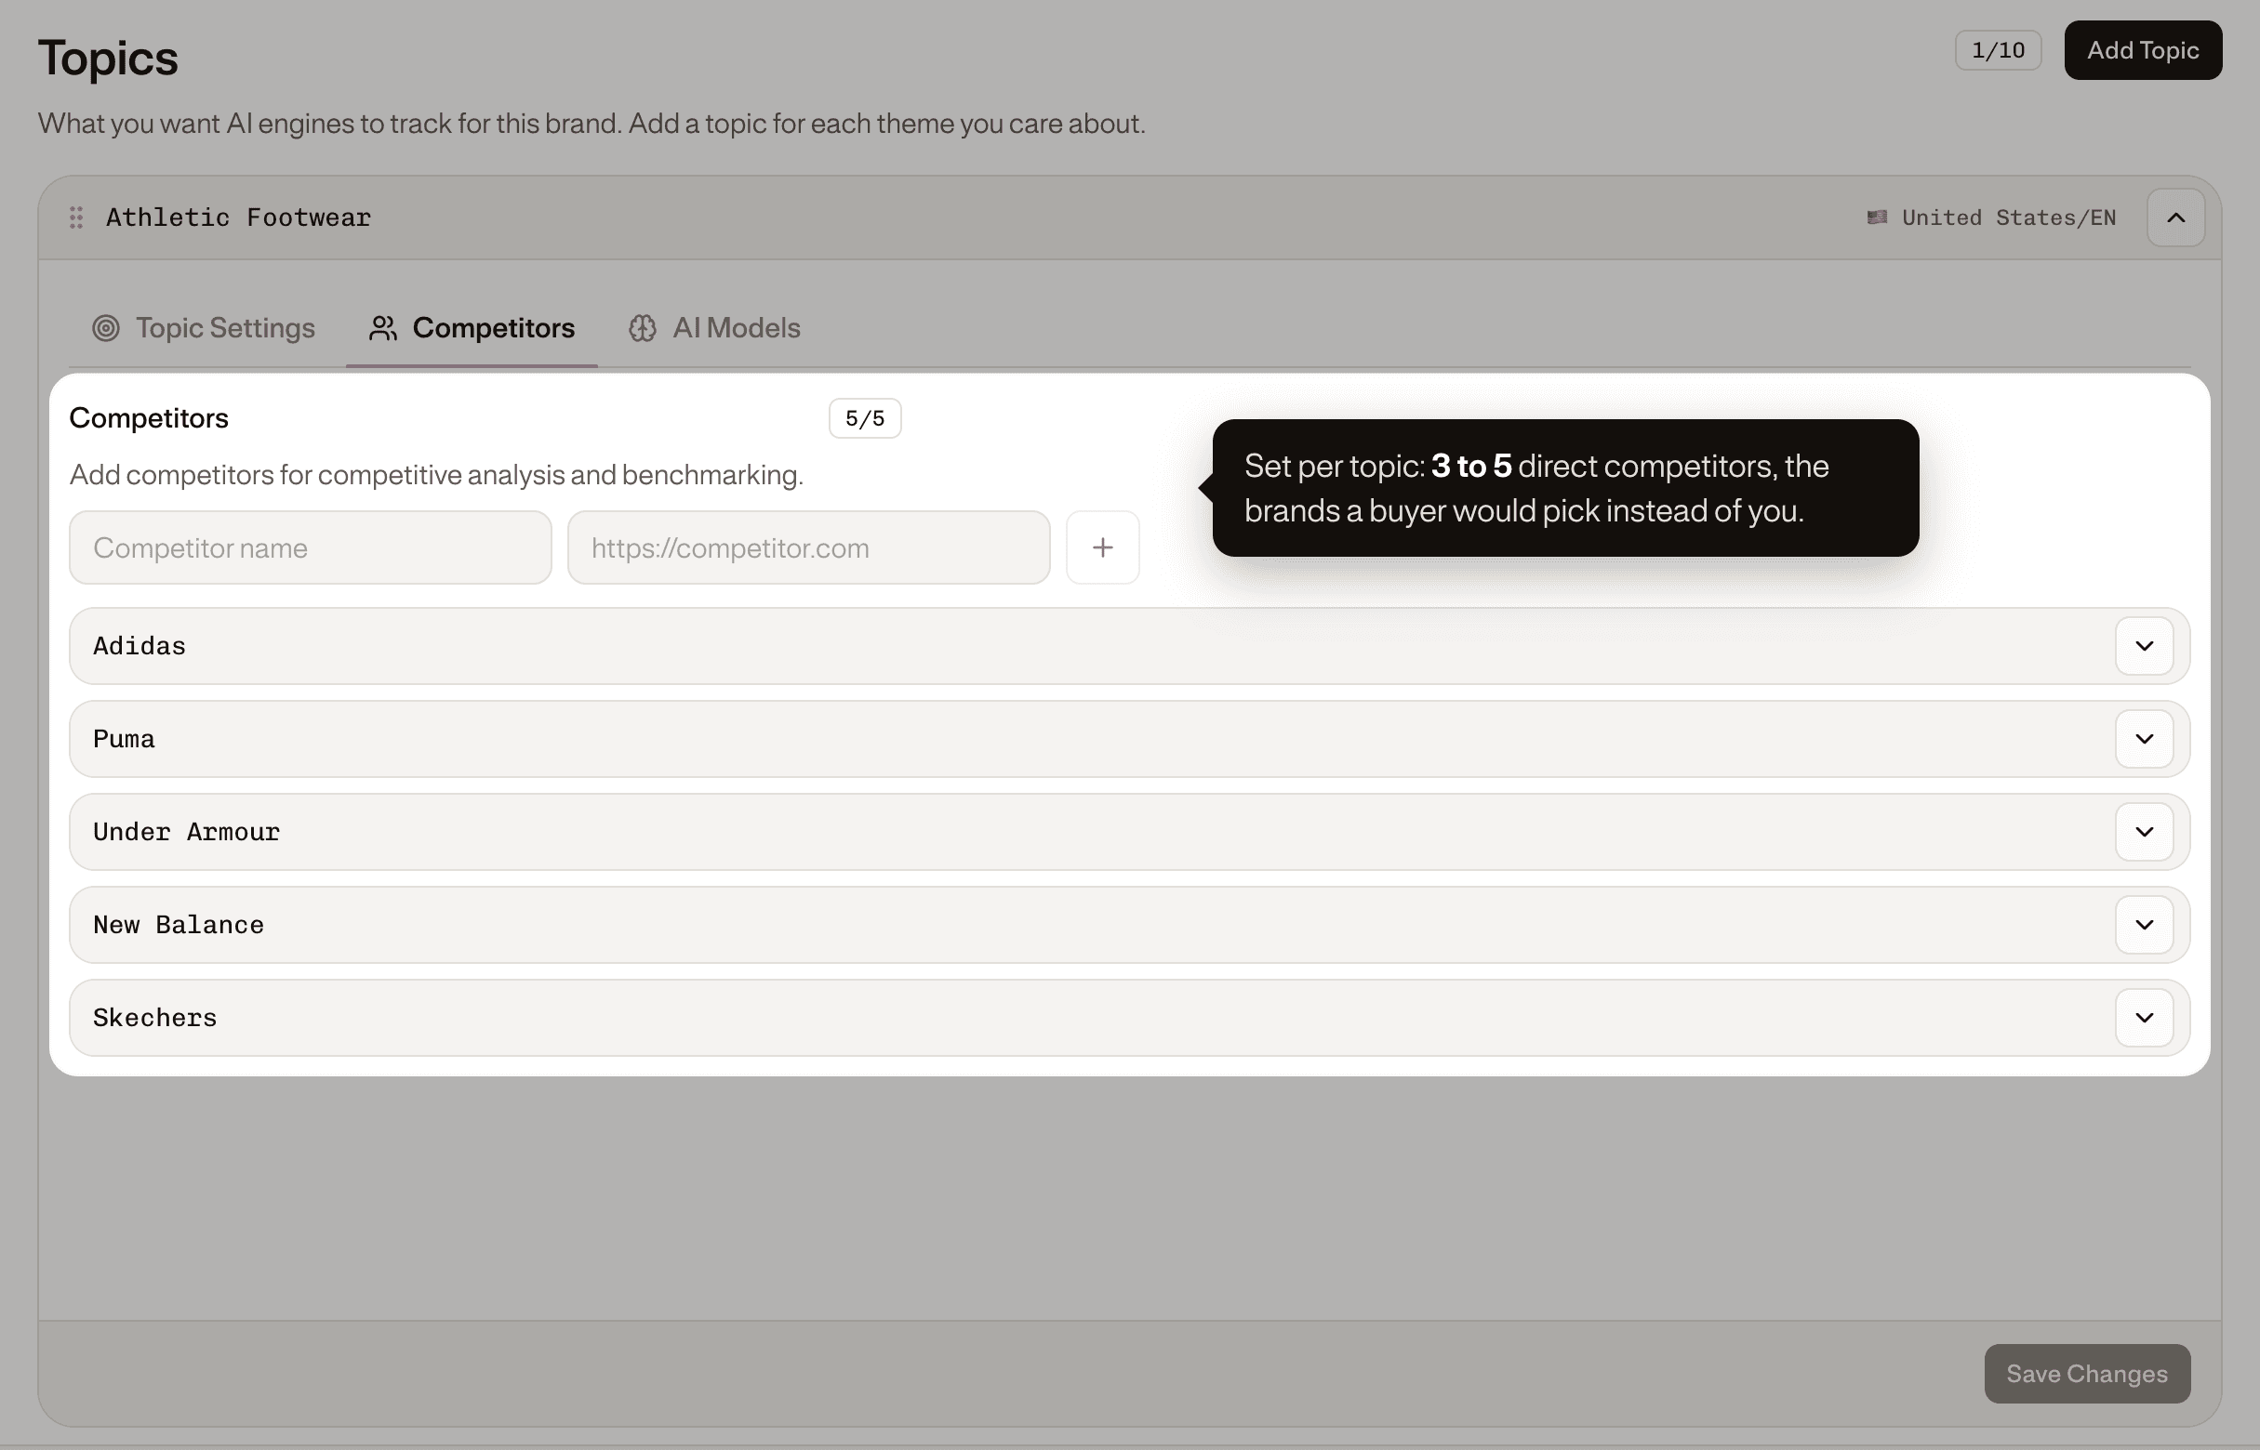Click the Save Changes button
This screenshot has height=1450, width=2260.
2087,1374
